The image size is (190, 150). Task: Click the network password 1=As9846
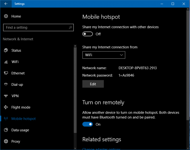coord(126,76)
